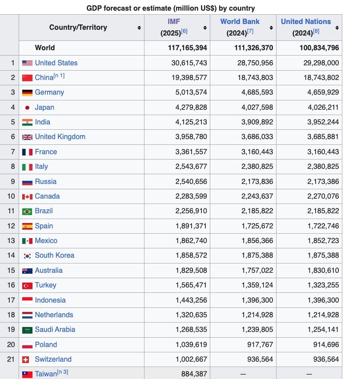Open the Poland country link
Viewport: 345px width, 379px height.
[46, 345]
